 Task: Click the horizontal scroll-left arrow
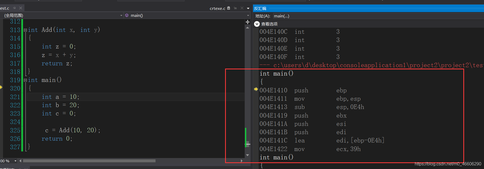tap(20, 161)
